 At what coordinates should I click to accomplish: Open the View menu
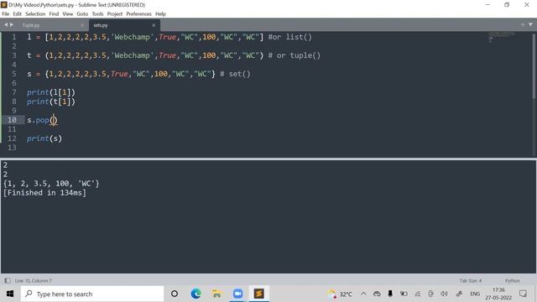point(67,14)
